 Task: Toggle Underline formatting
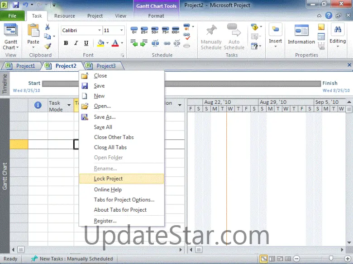click(86, 43)
